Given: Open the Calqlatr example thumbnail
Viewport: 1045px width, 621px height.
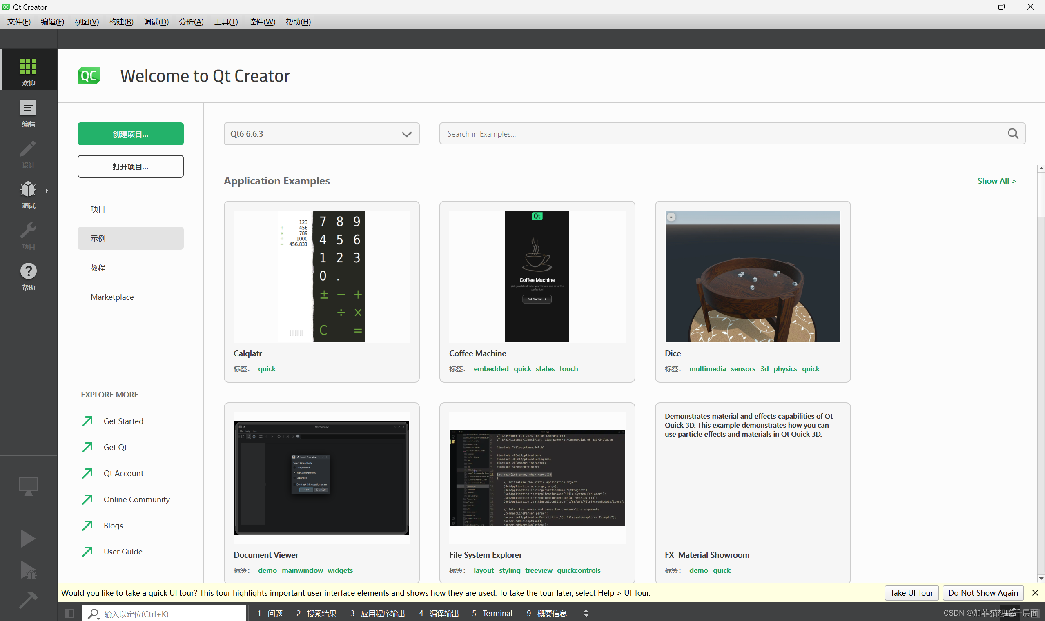Looking at the screenshot, I should click(321, 276).
